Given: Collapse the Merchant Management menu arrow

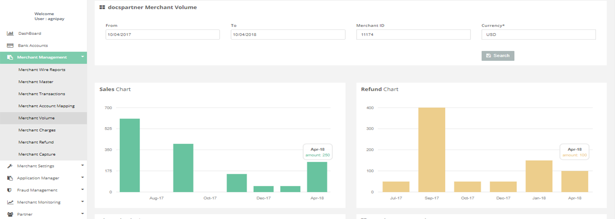Looking at the screenshot, I should coord(82,57).
